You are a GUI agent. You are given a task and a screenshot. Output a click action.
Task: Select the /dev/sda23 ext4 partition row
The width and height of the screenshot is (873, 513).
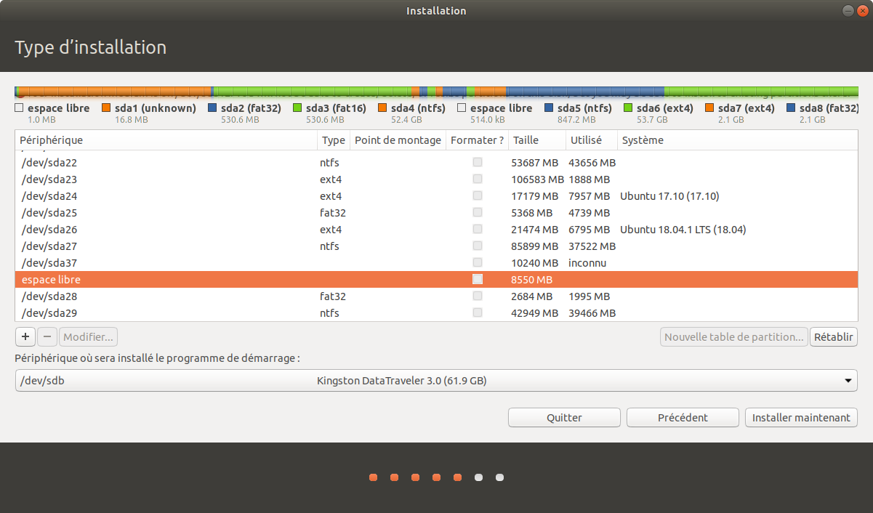point(167,179)
